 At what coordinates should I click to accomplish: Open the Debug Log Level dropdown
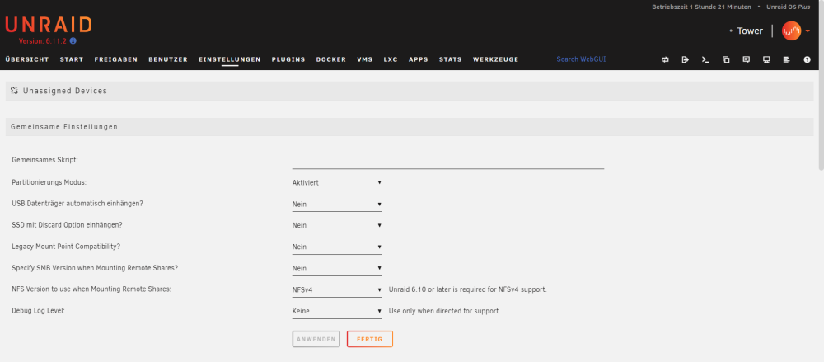pos(337,311)
